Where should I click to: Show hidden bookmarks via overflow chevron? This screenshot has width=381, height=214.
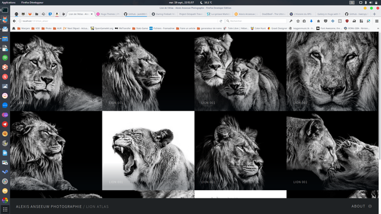click(378, 29)
